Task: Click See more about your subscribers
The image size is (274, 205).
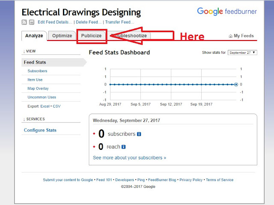Action: pos(129,158)
